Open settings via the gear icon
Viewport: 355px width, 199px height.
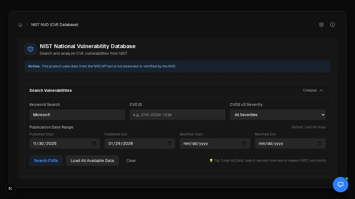(x=321, y=25)
